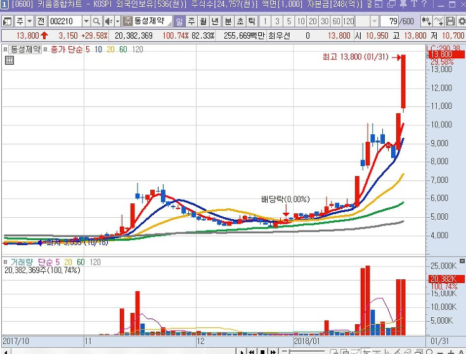
Task: Click the T font icon in title bar
Action: click(414, 4)
